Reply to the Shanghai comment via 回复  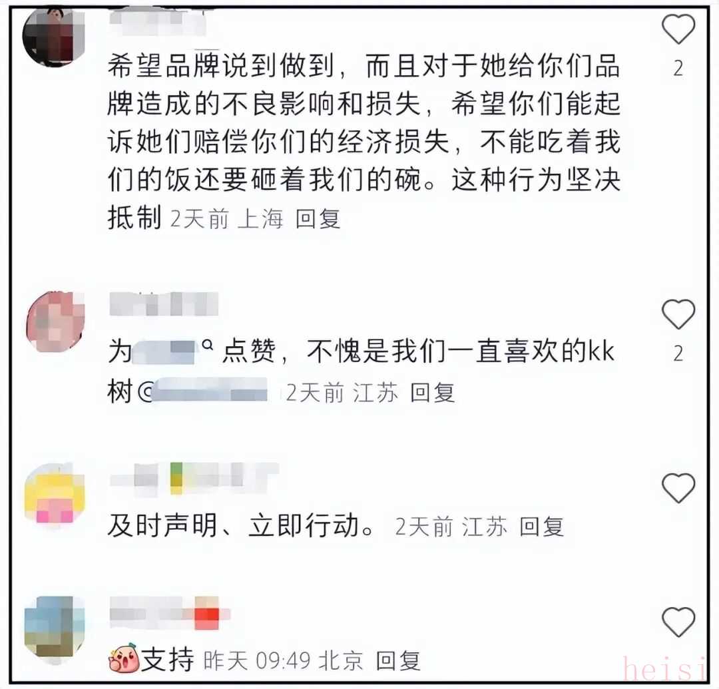(318, 218)
